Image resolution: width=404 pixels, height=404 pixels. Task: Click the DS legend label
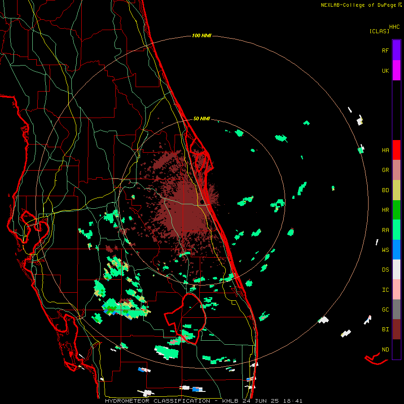[386, 270]
